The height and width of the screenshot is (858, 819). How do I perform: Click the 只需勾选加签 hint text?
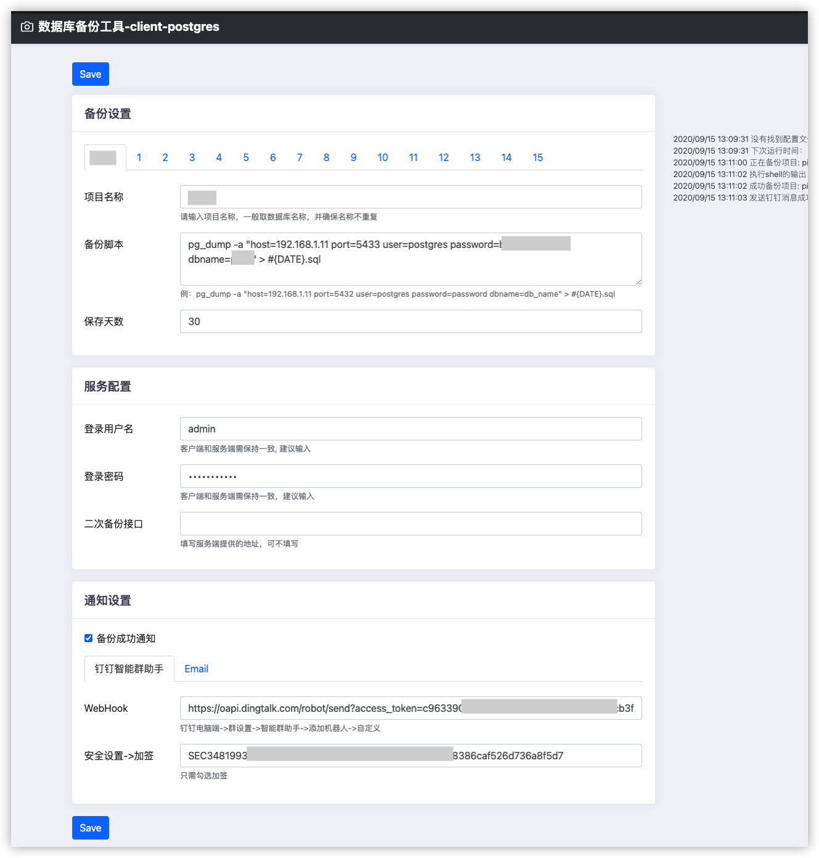(204, 776)
